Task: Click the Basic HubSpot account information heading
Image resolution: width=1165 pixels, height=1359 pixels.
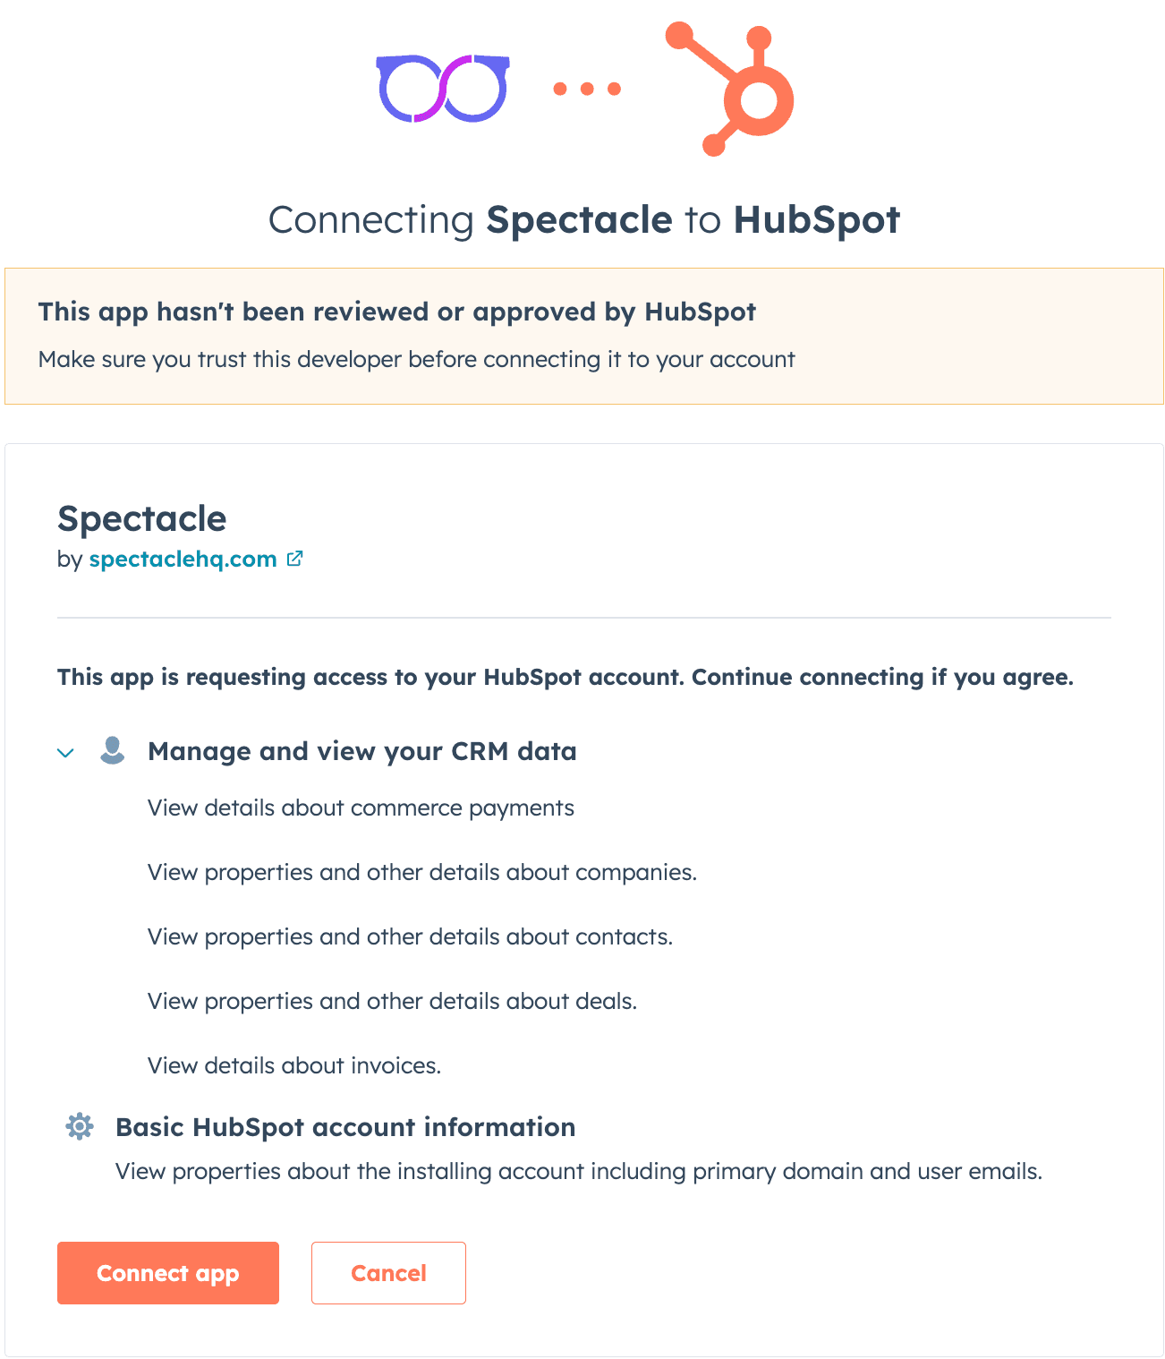Action: [345, 1127]
